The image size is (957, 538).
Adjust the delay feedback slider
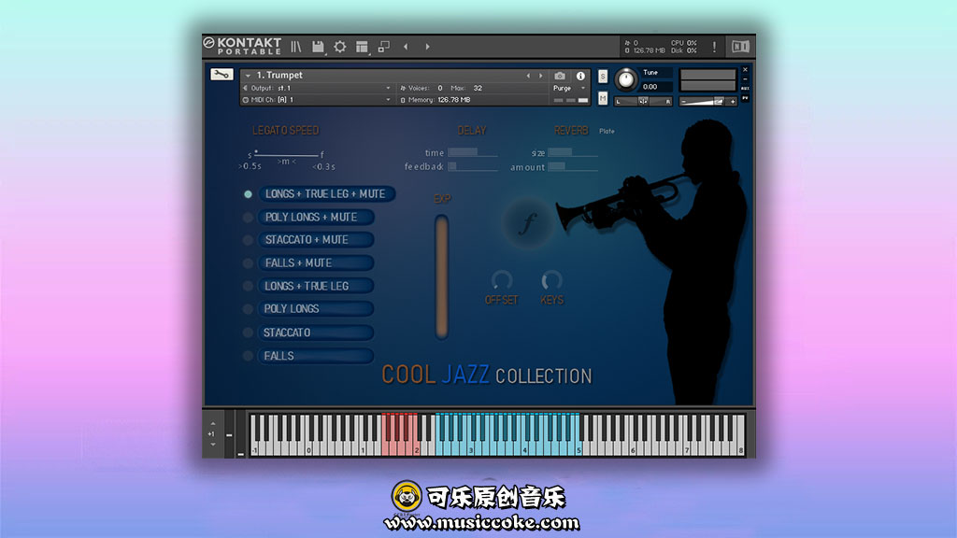[472, 166]
